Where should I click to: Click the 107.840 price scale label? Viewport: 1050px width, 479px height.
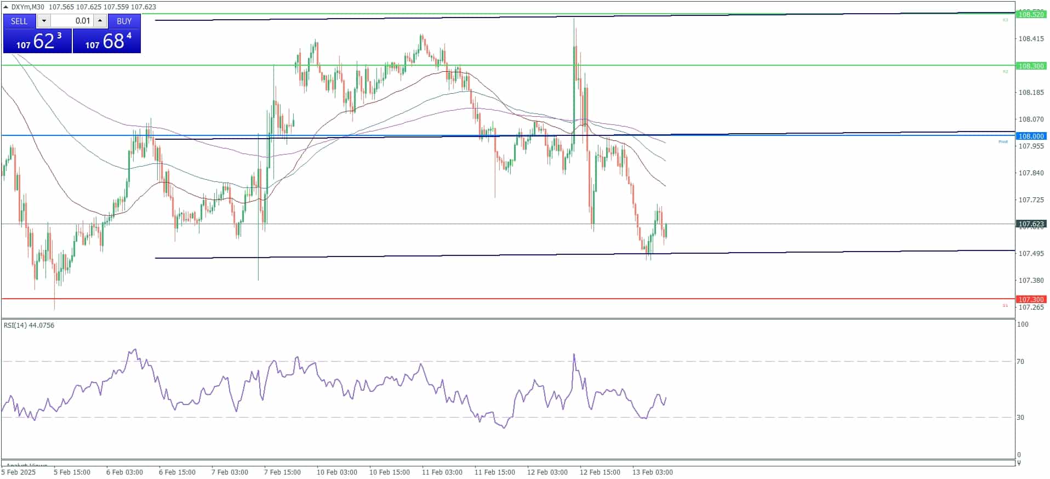(x=1031, y=173)
